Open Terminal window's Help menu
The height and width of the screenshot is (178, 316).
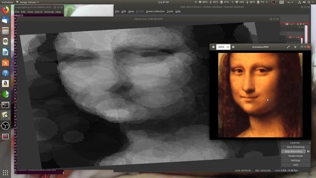[x=58, y=12]
